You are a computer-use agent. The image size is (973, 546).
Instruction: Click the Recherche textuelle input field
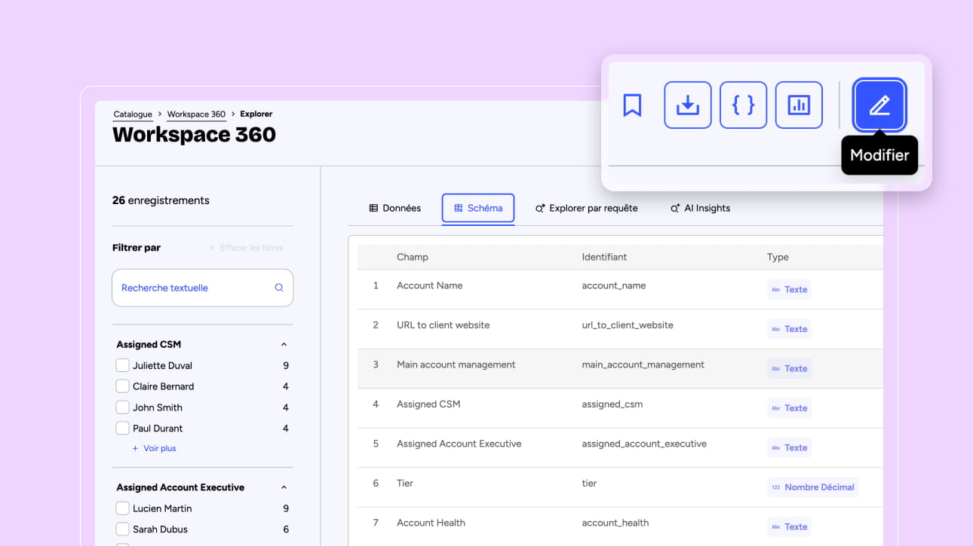coord(192,288)
